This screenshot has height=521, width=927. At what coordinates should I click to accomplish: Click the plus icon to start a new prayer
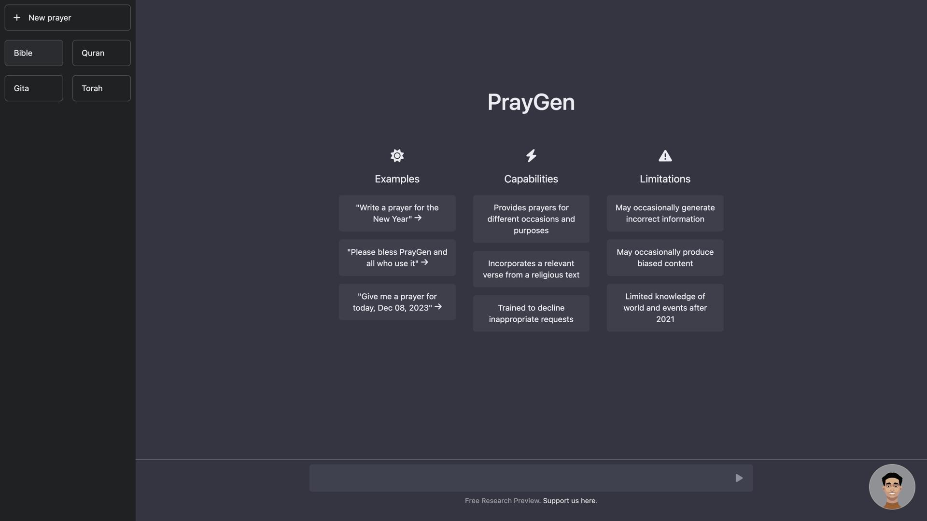17,18
